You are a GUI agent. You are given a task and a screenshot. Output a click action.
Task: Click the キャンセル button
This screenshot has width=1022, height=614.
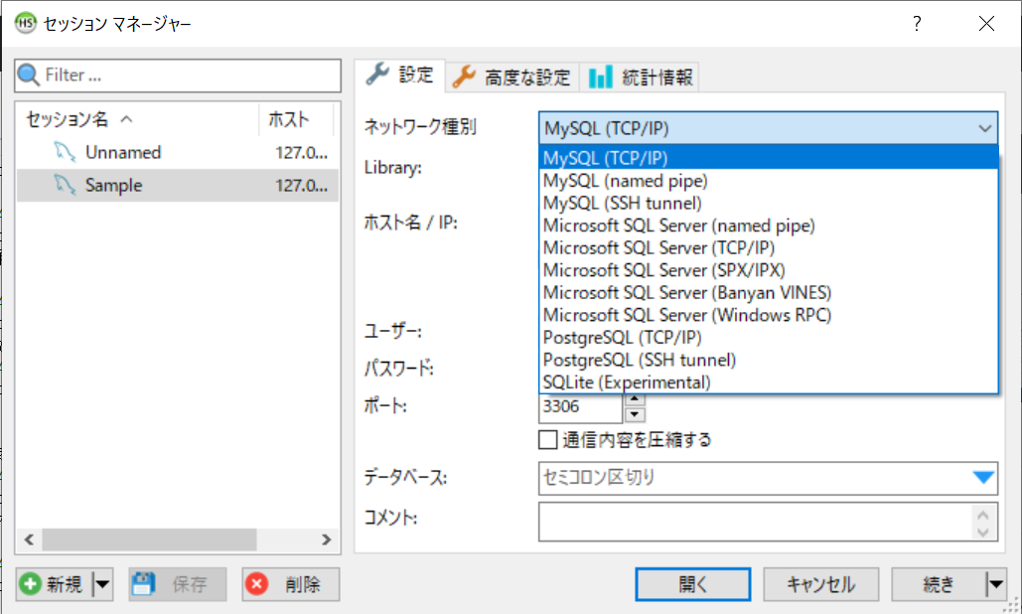pos(820,584)
